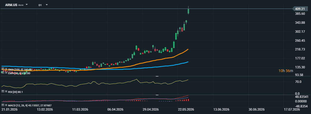Click the MACD 48.83541 scale label
Viewport: 311px width, 114px height.
point(302,97)
